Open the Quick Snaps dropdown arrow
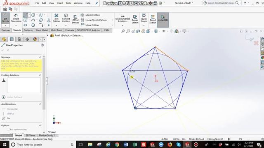 coord(144,25)
